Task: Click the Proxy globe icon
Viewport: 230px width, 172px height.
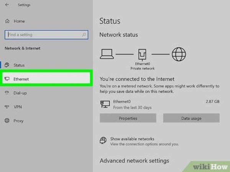Action: [x=7, y=121]
